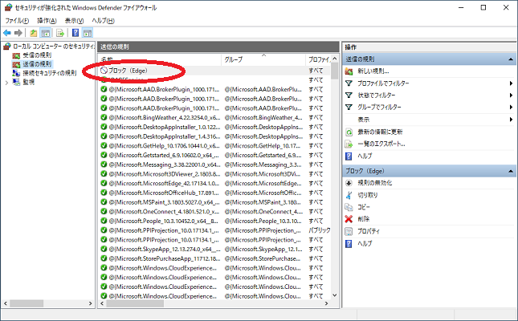The width and height of the screenshot is (518, 321).
Task: Select the Microsoft.BingWeather rule row
Action: click(x=214, y=117)
